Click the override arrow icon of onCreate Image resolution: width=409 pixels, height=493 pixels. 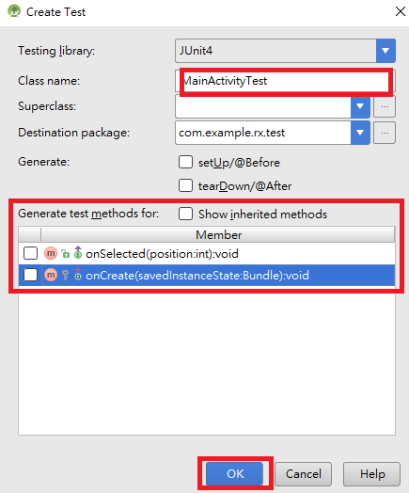pos(78,275)
